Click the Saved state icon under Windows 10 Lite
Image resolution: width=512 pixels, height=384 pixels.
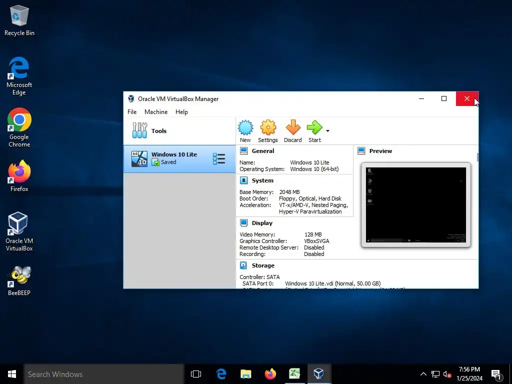click(x=155, y=162)
